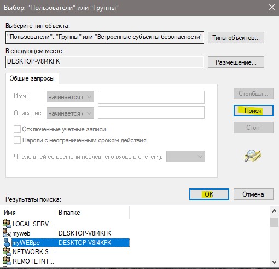279x269 pixels.
Task: Close the user selection dialog
Action: [x=272, y=8]
